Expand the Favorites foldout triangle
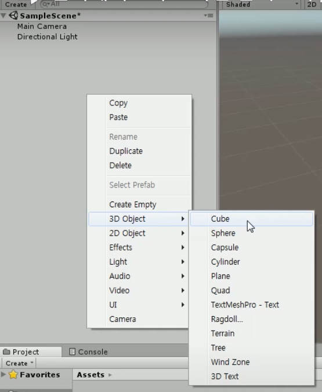 [3, 374]
